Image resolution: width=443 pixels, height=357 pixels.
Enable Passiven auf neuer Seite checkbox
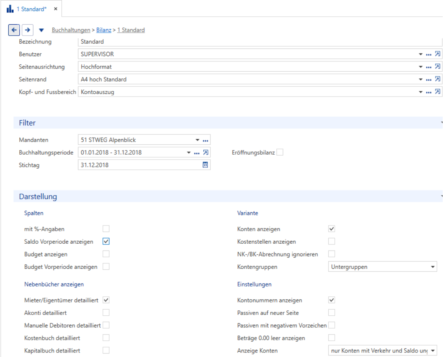332,313
